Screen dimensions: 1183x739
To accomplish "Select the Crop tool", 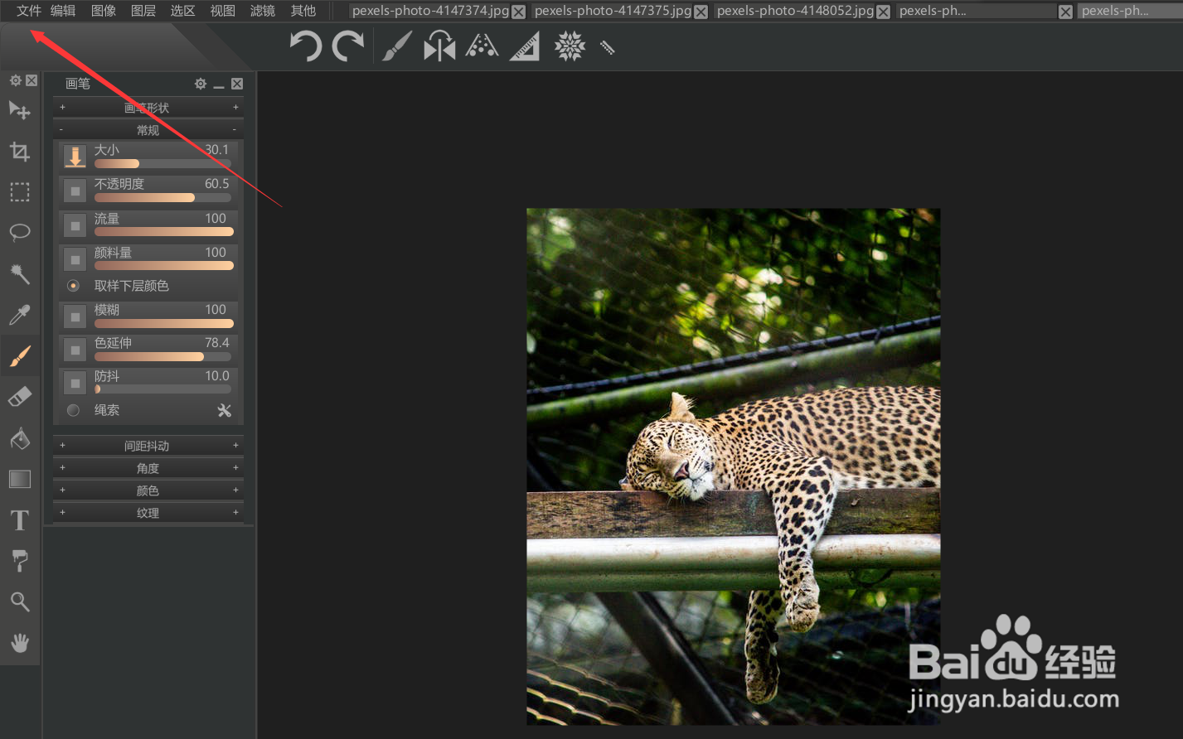I will [x=19, y=152].
